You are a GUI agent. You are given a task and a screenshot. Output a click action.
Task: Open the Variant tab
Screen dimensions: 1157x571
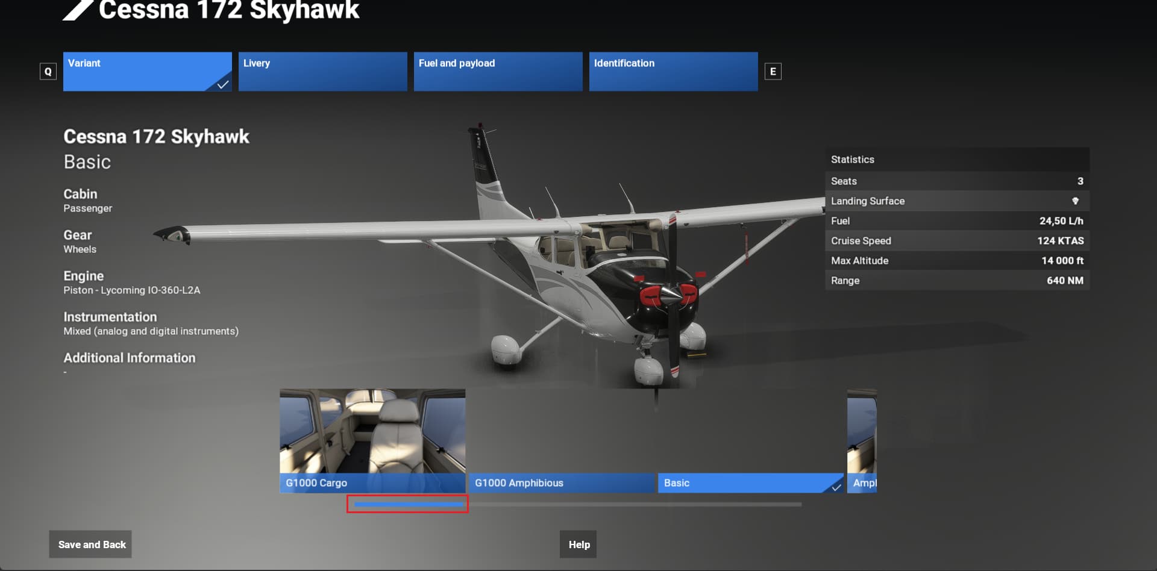[147, 72]
